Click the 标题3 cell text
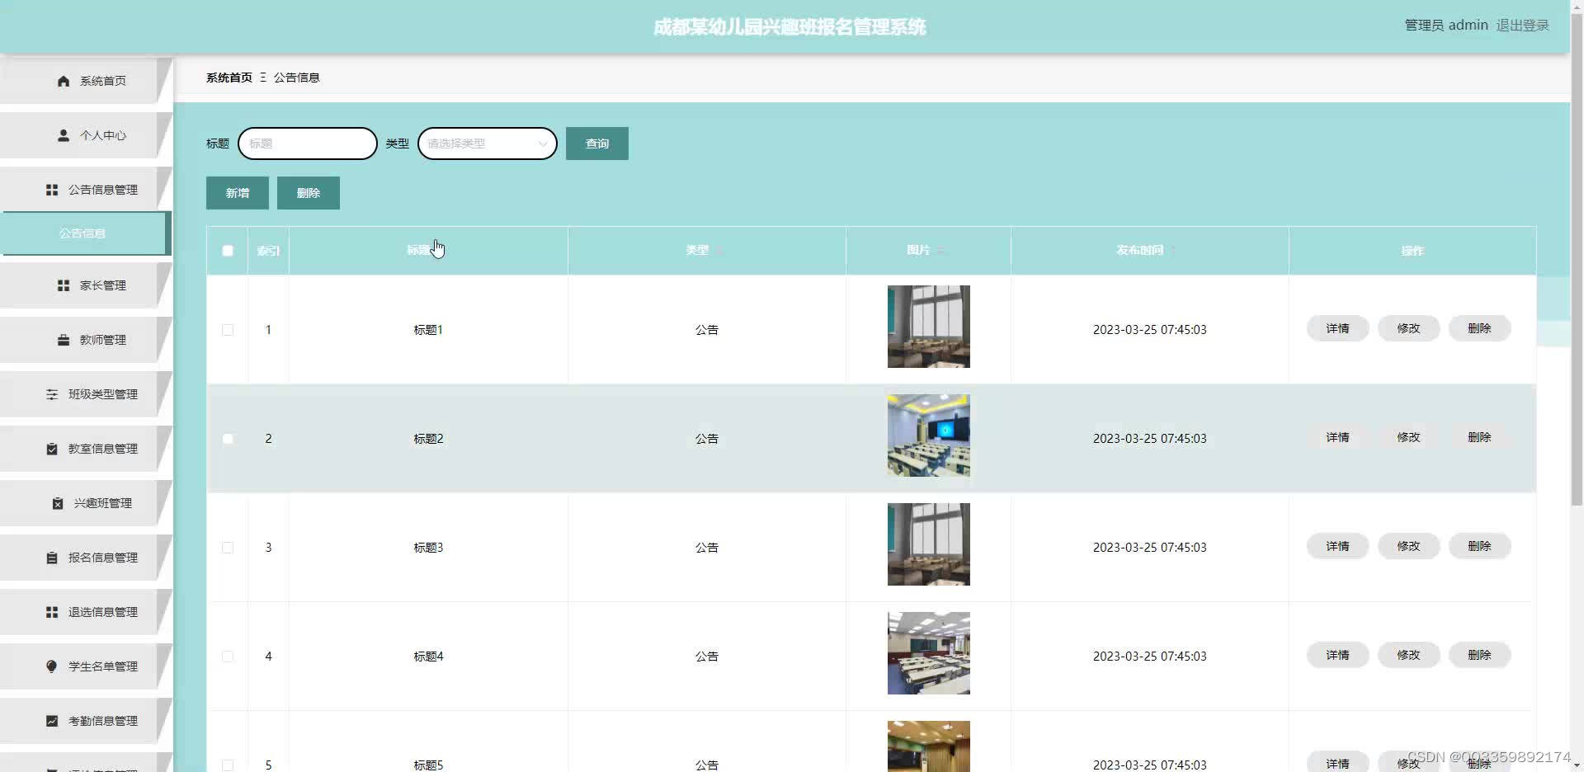The width and height of the screenshot is (1584, 772). click(428, 548)
